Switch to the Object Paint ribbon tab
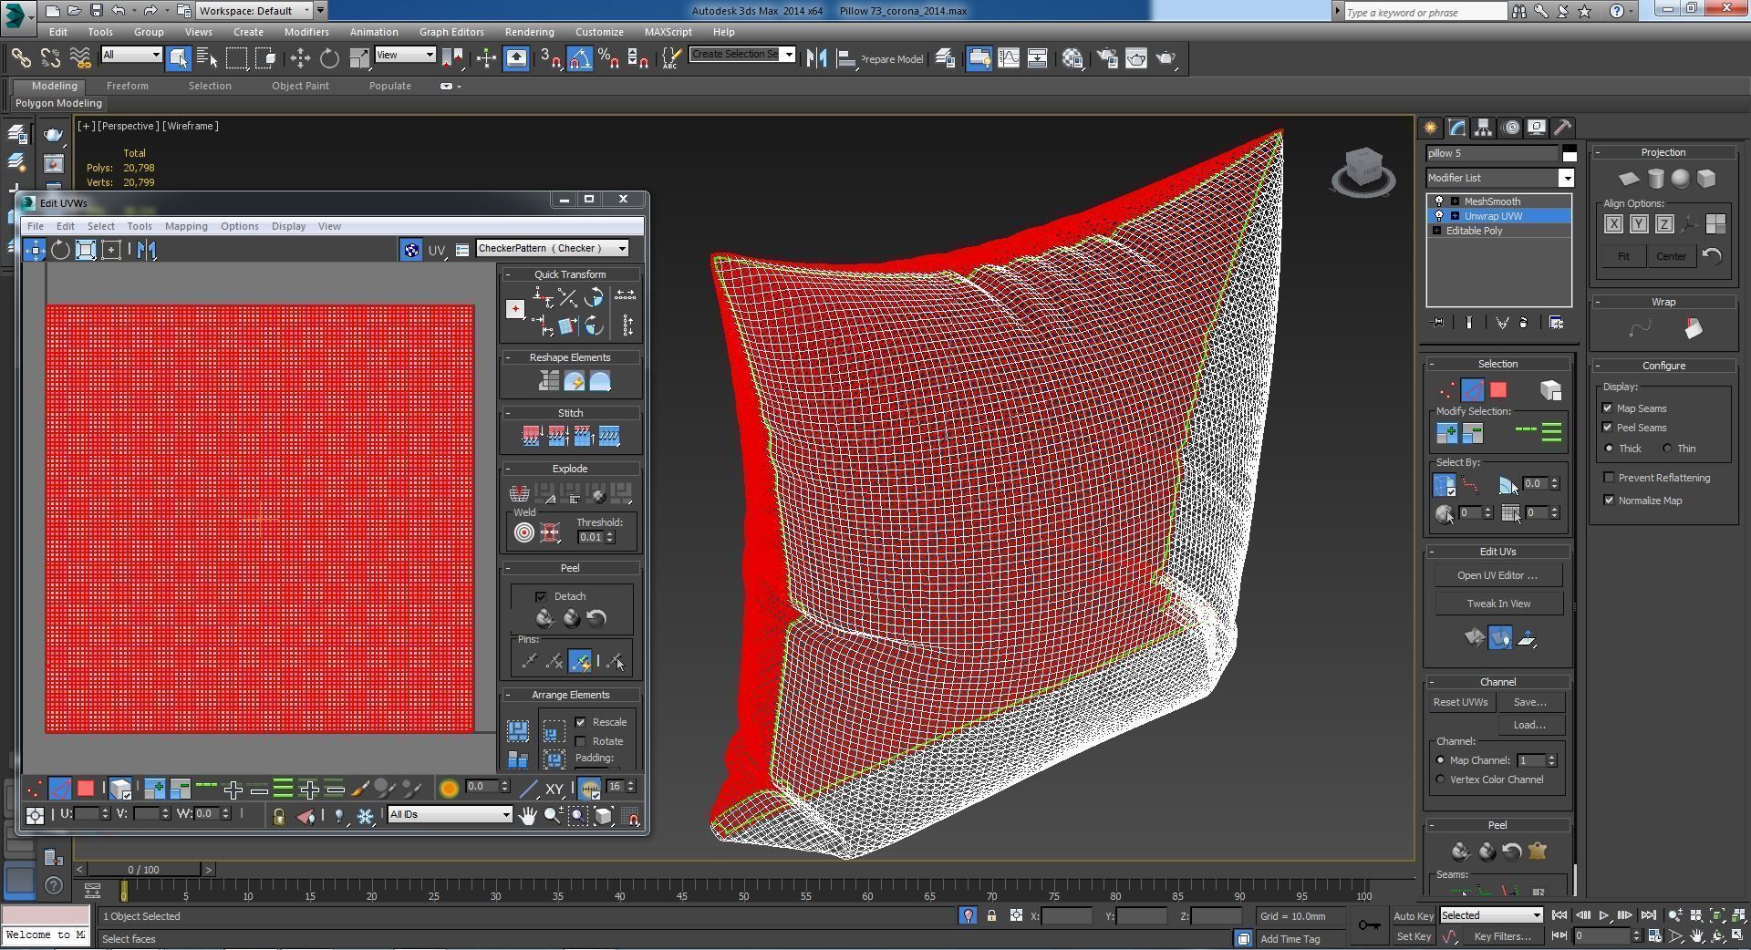This screenshot has width=1751, height=950. point(300,86)
